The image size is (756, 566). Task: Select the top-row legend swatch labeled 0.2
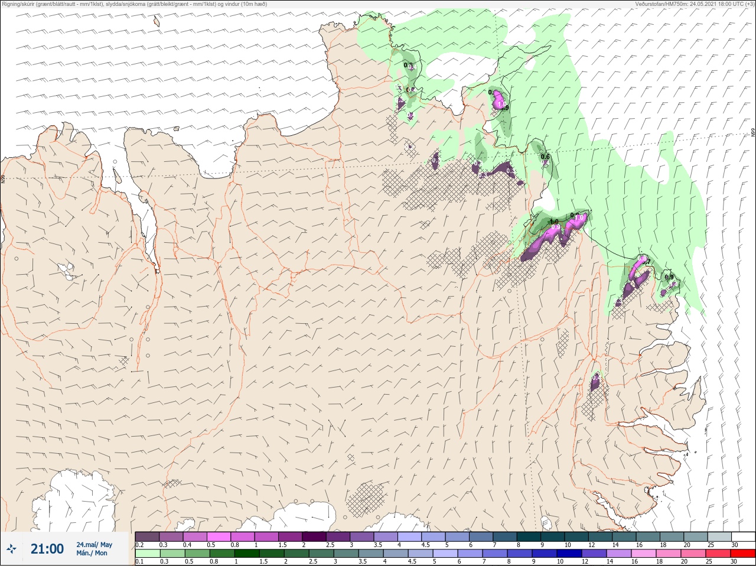click(x=147, y=536)
